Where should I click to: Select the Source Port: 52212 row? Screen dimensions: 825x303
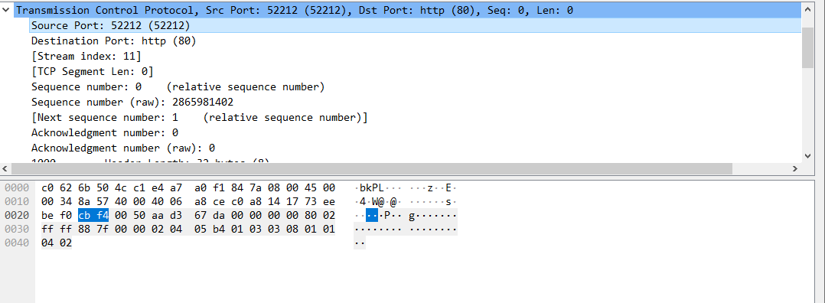click(x=416, y=25)
